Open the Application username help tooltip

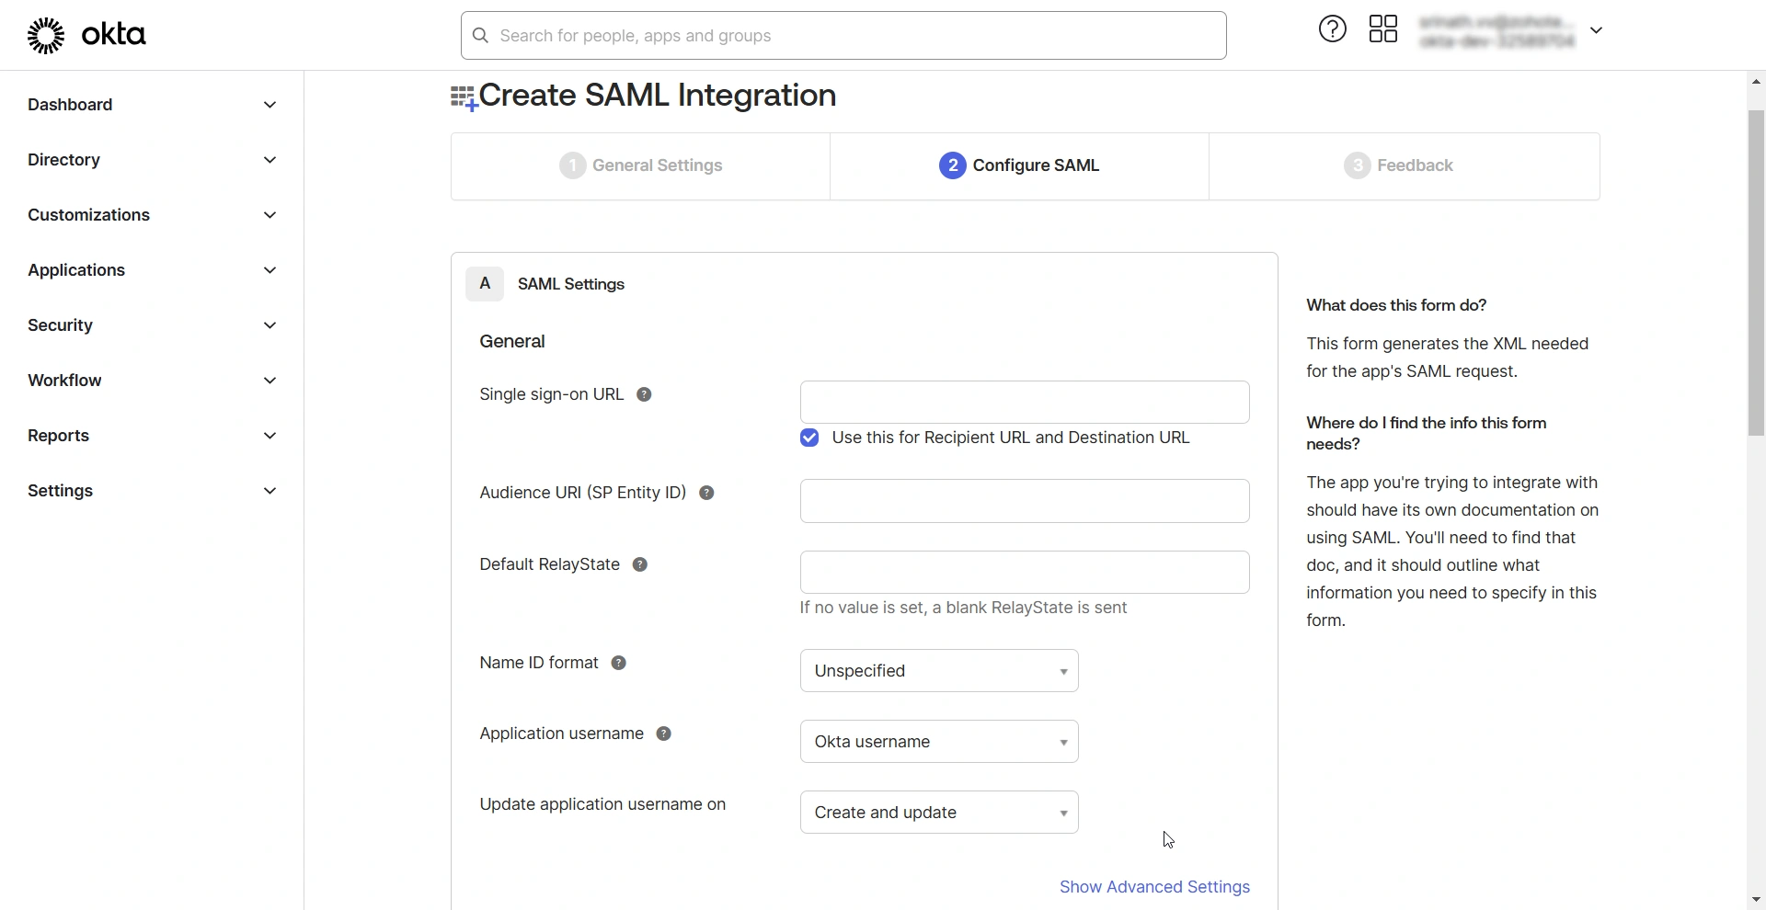663,733
